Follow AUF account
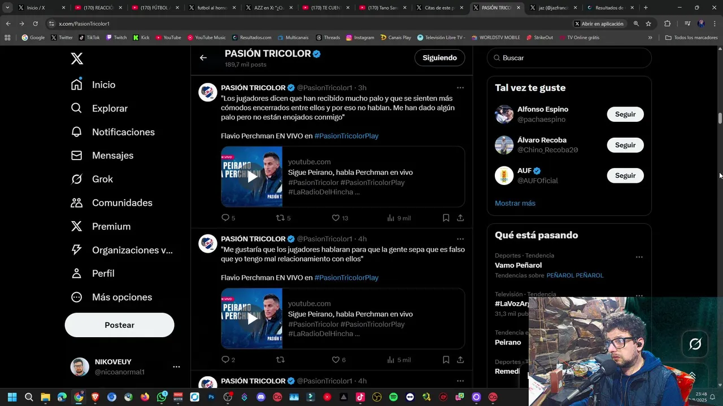This screenshot has width=723, height=406. pos(625,175)
